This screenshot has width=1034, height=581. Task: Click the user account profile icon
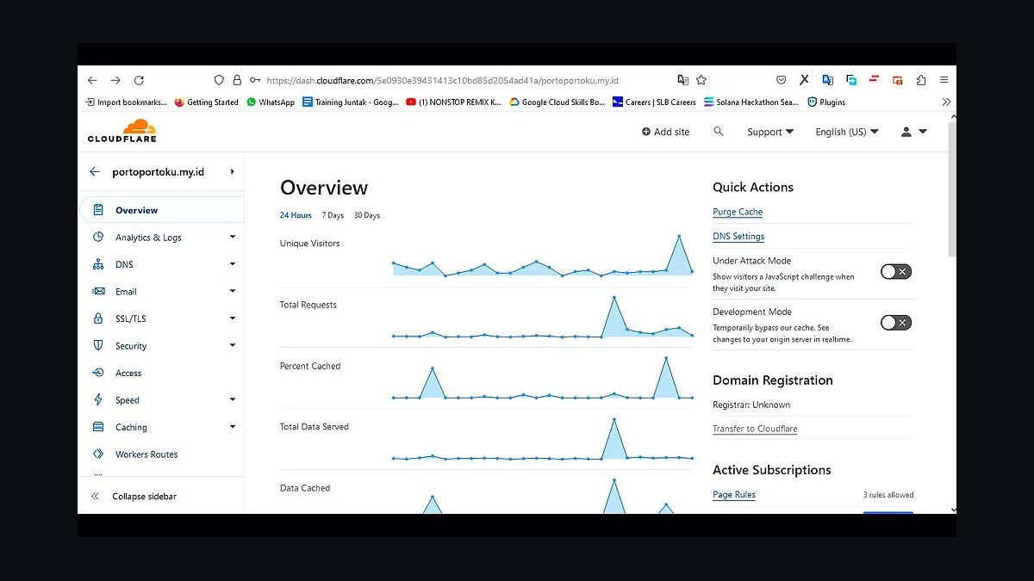pyautogui.click(x=906, y=132)
